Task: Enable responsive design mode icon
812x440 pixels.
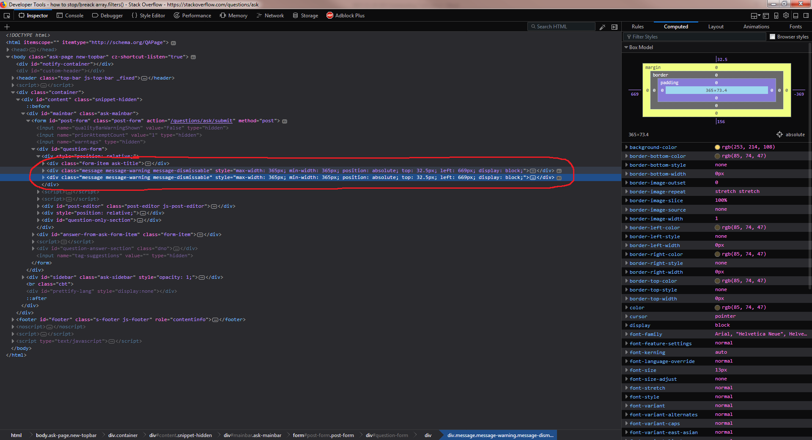Action: [776, 16]
